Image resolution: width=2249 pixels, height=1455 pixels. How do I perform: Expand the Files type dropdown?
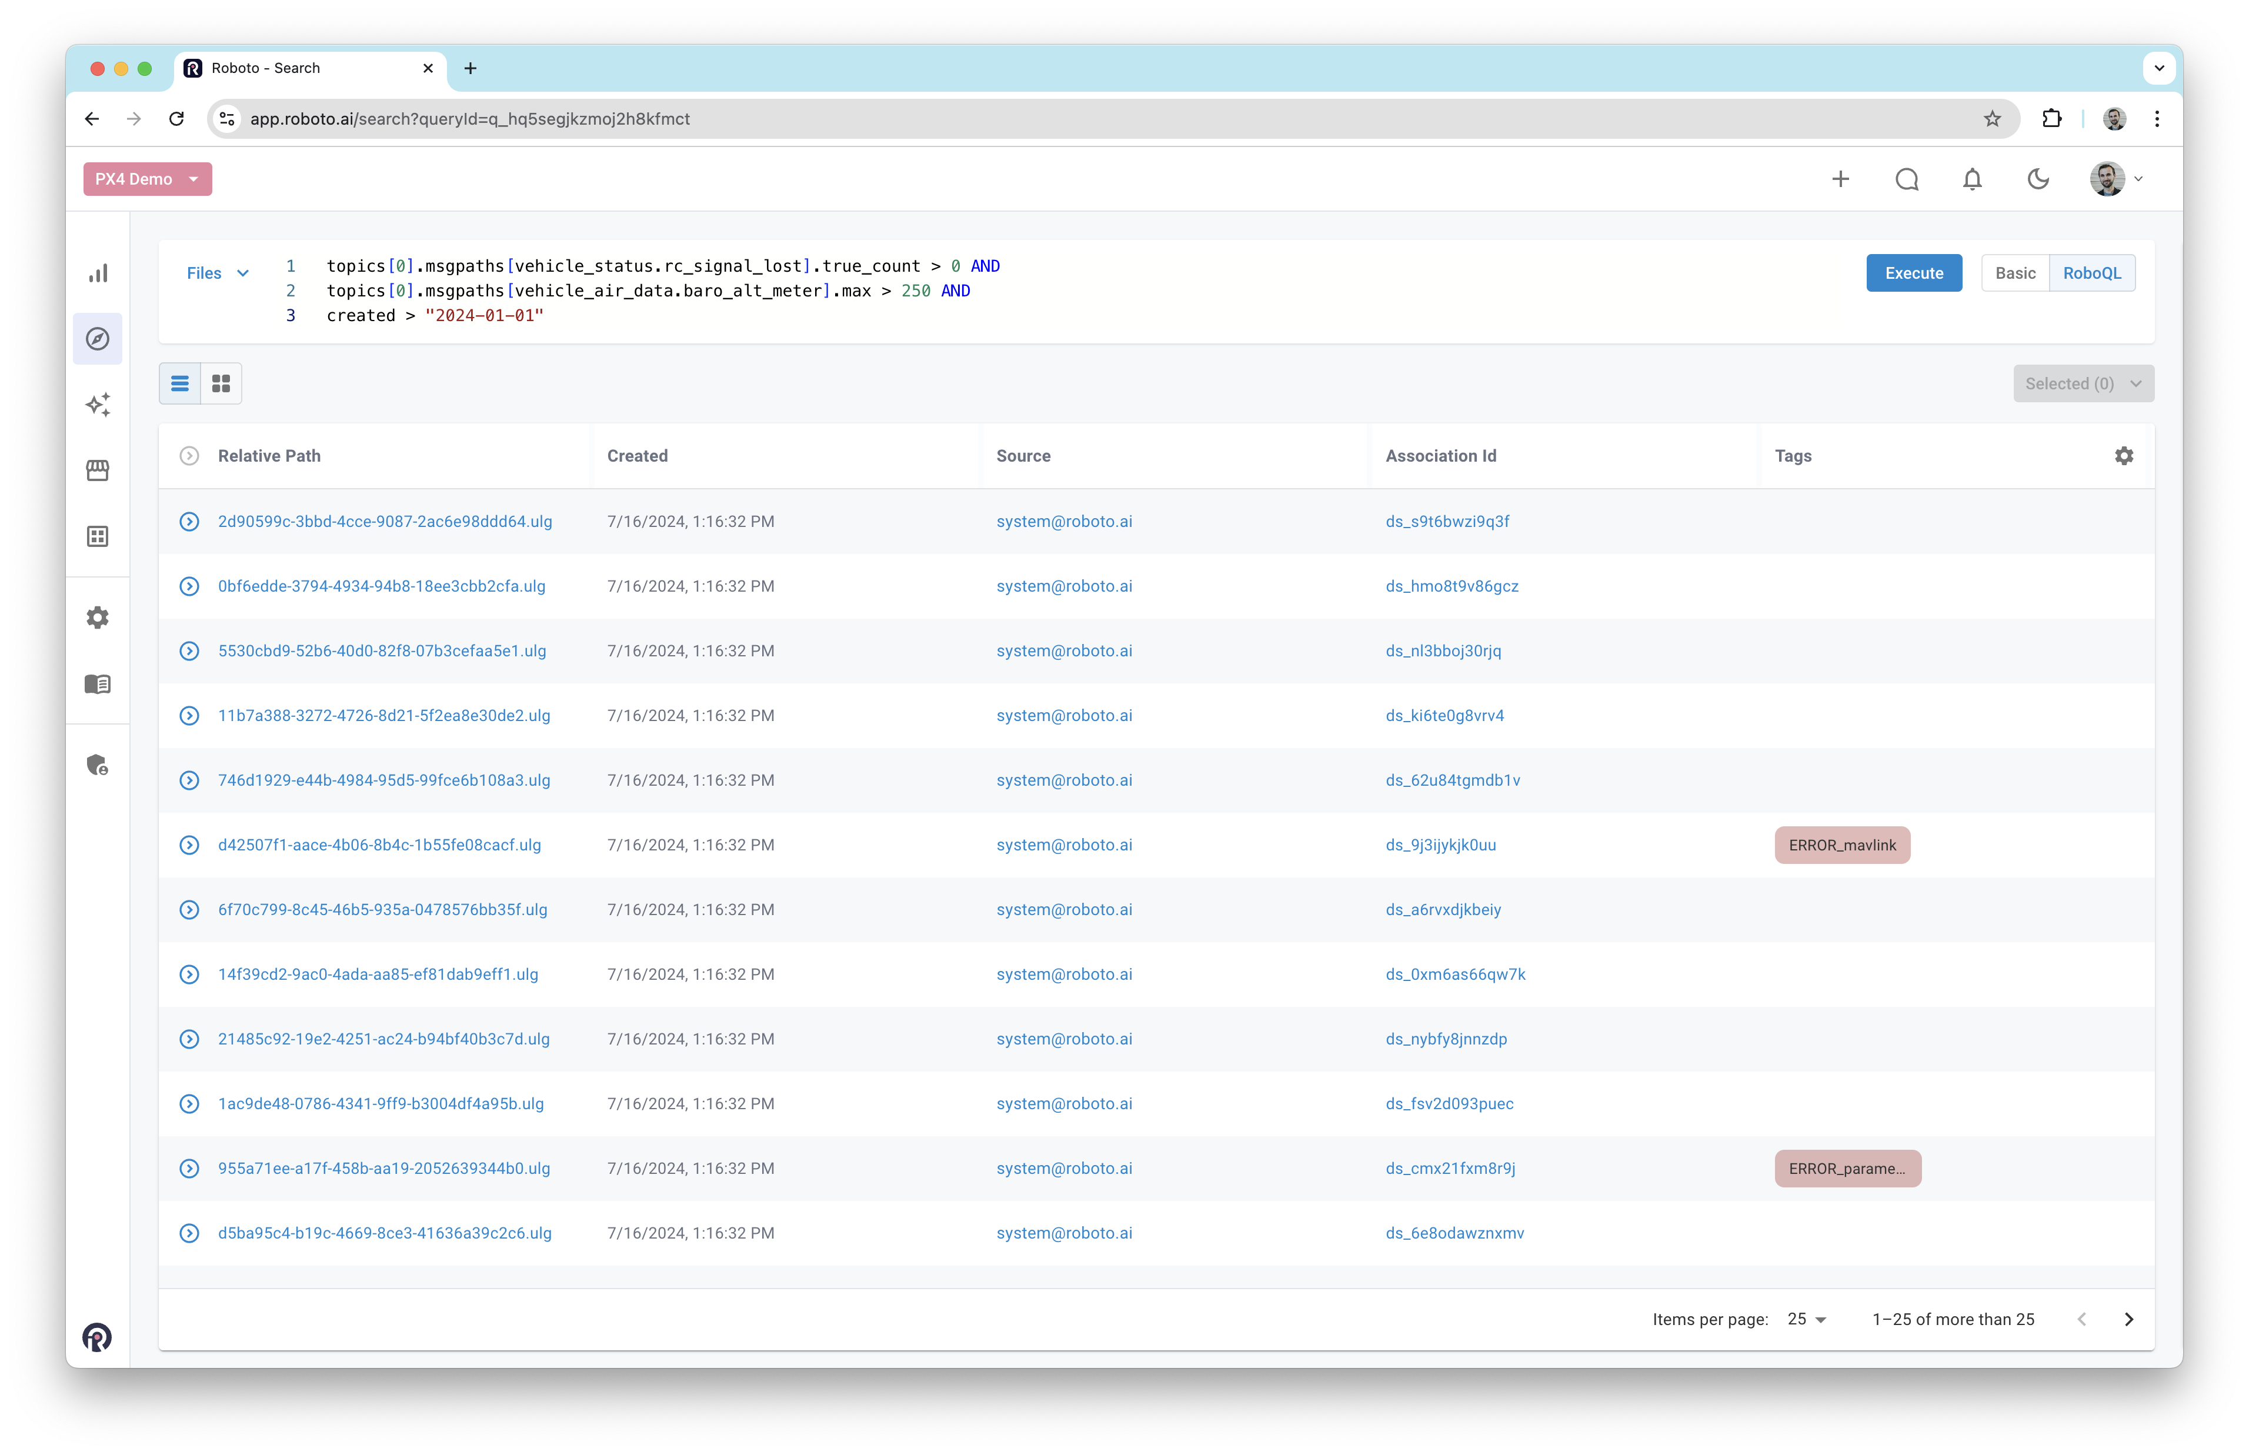tap(217, 273)
